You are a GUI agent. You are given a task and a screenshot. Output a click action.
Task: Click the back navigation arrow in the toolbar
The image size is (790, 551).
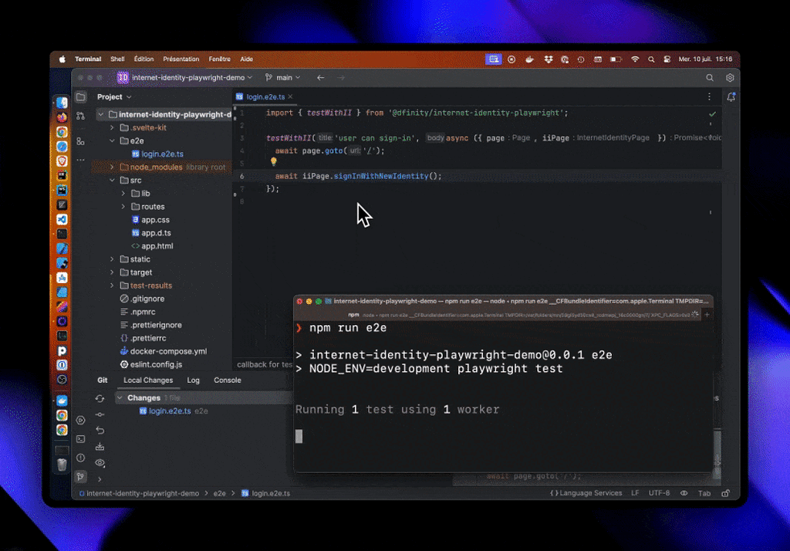click(x=321, y=77)
